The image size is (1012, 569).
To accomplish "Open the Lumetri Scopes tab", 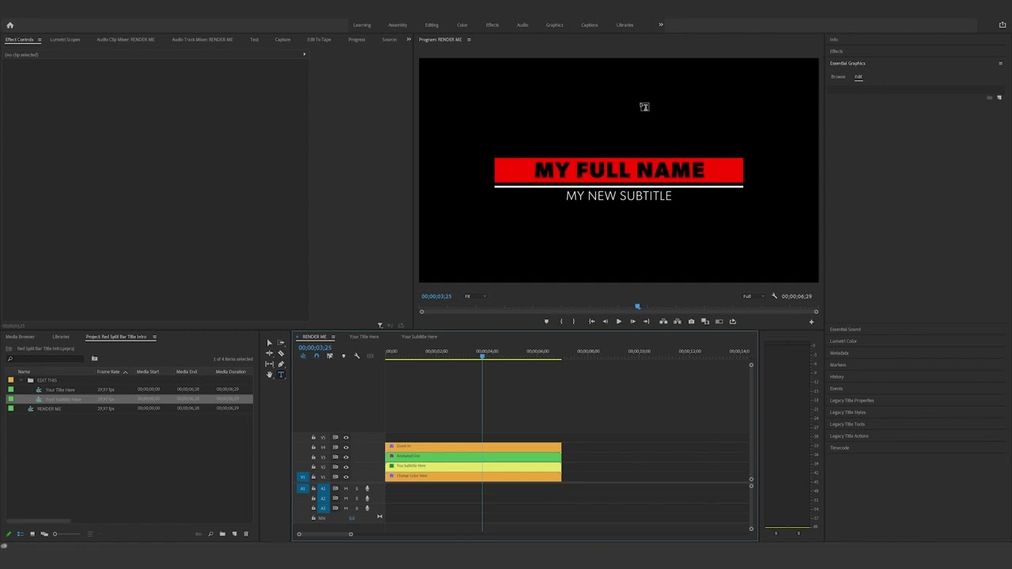I will 65,40.
